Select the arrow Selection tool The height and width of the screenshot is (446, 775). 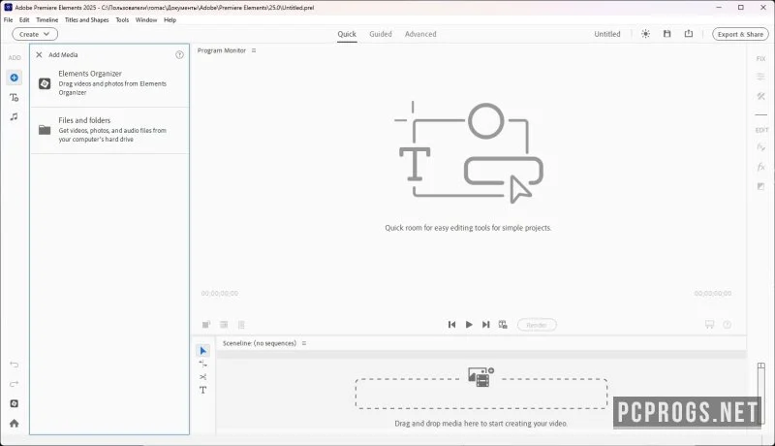202,351
